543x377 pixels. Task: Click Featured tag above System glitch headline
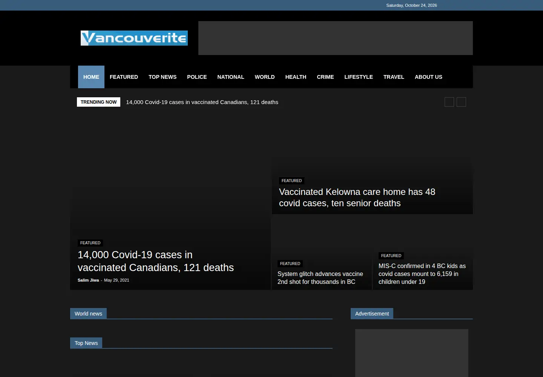(x=290, y=264)
